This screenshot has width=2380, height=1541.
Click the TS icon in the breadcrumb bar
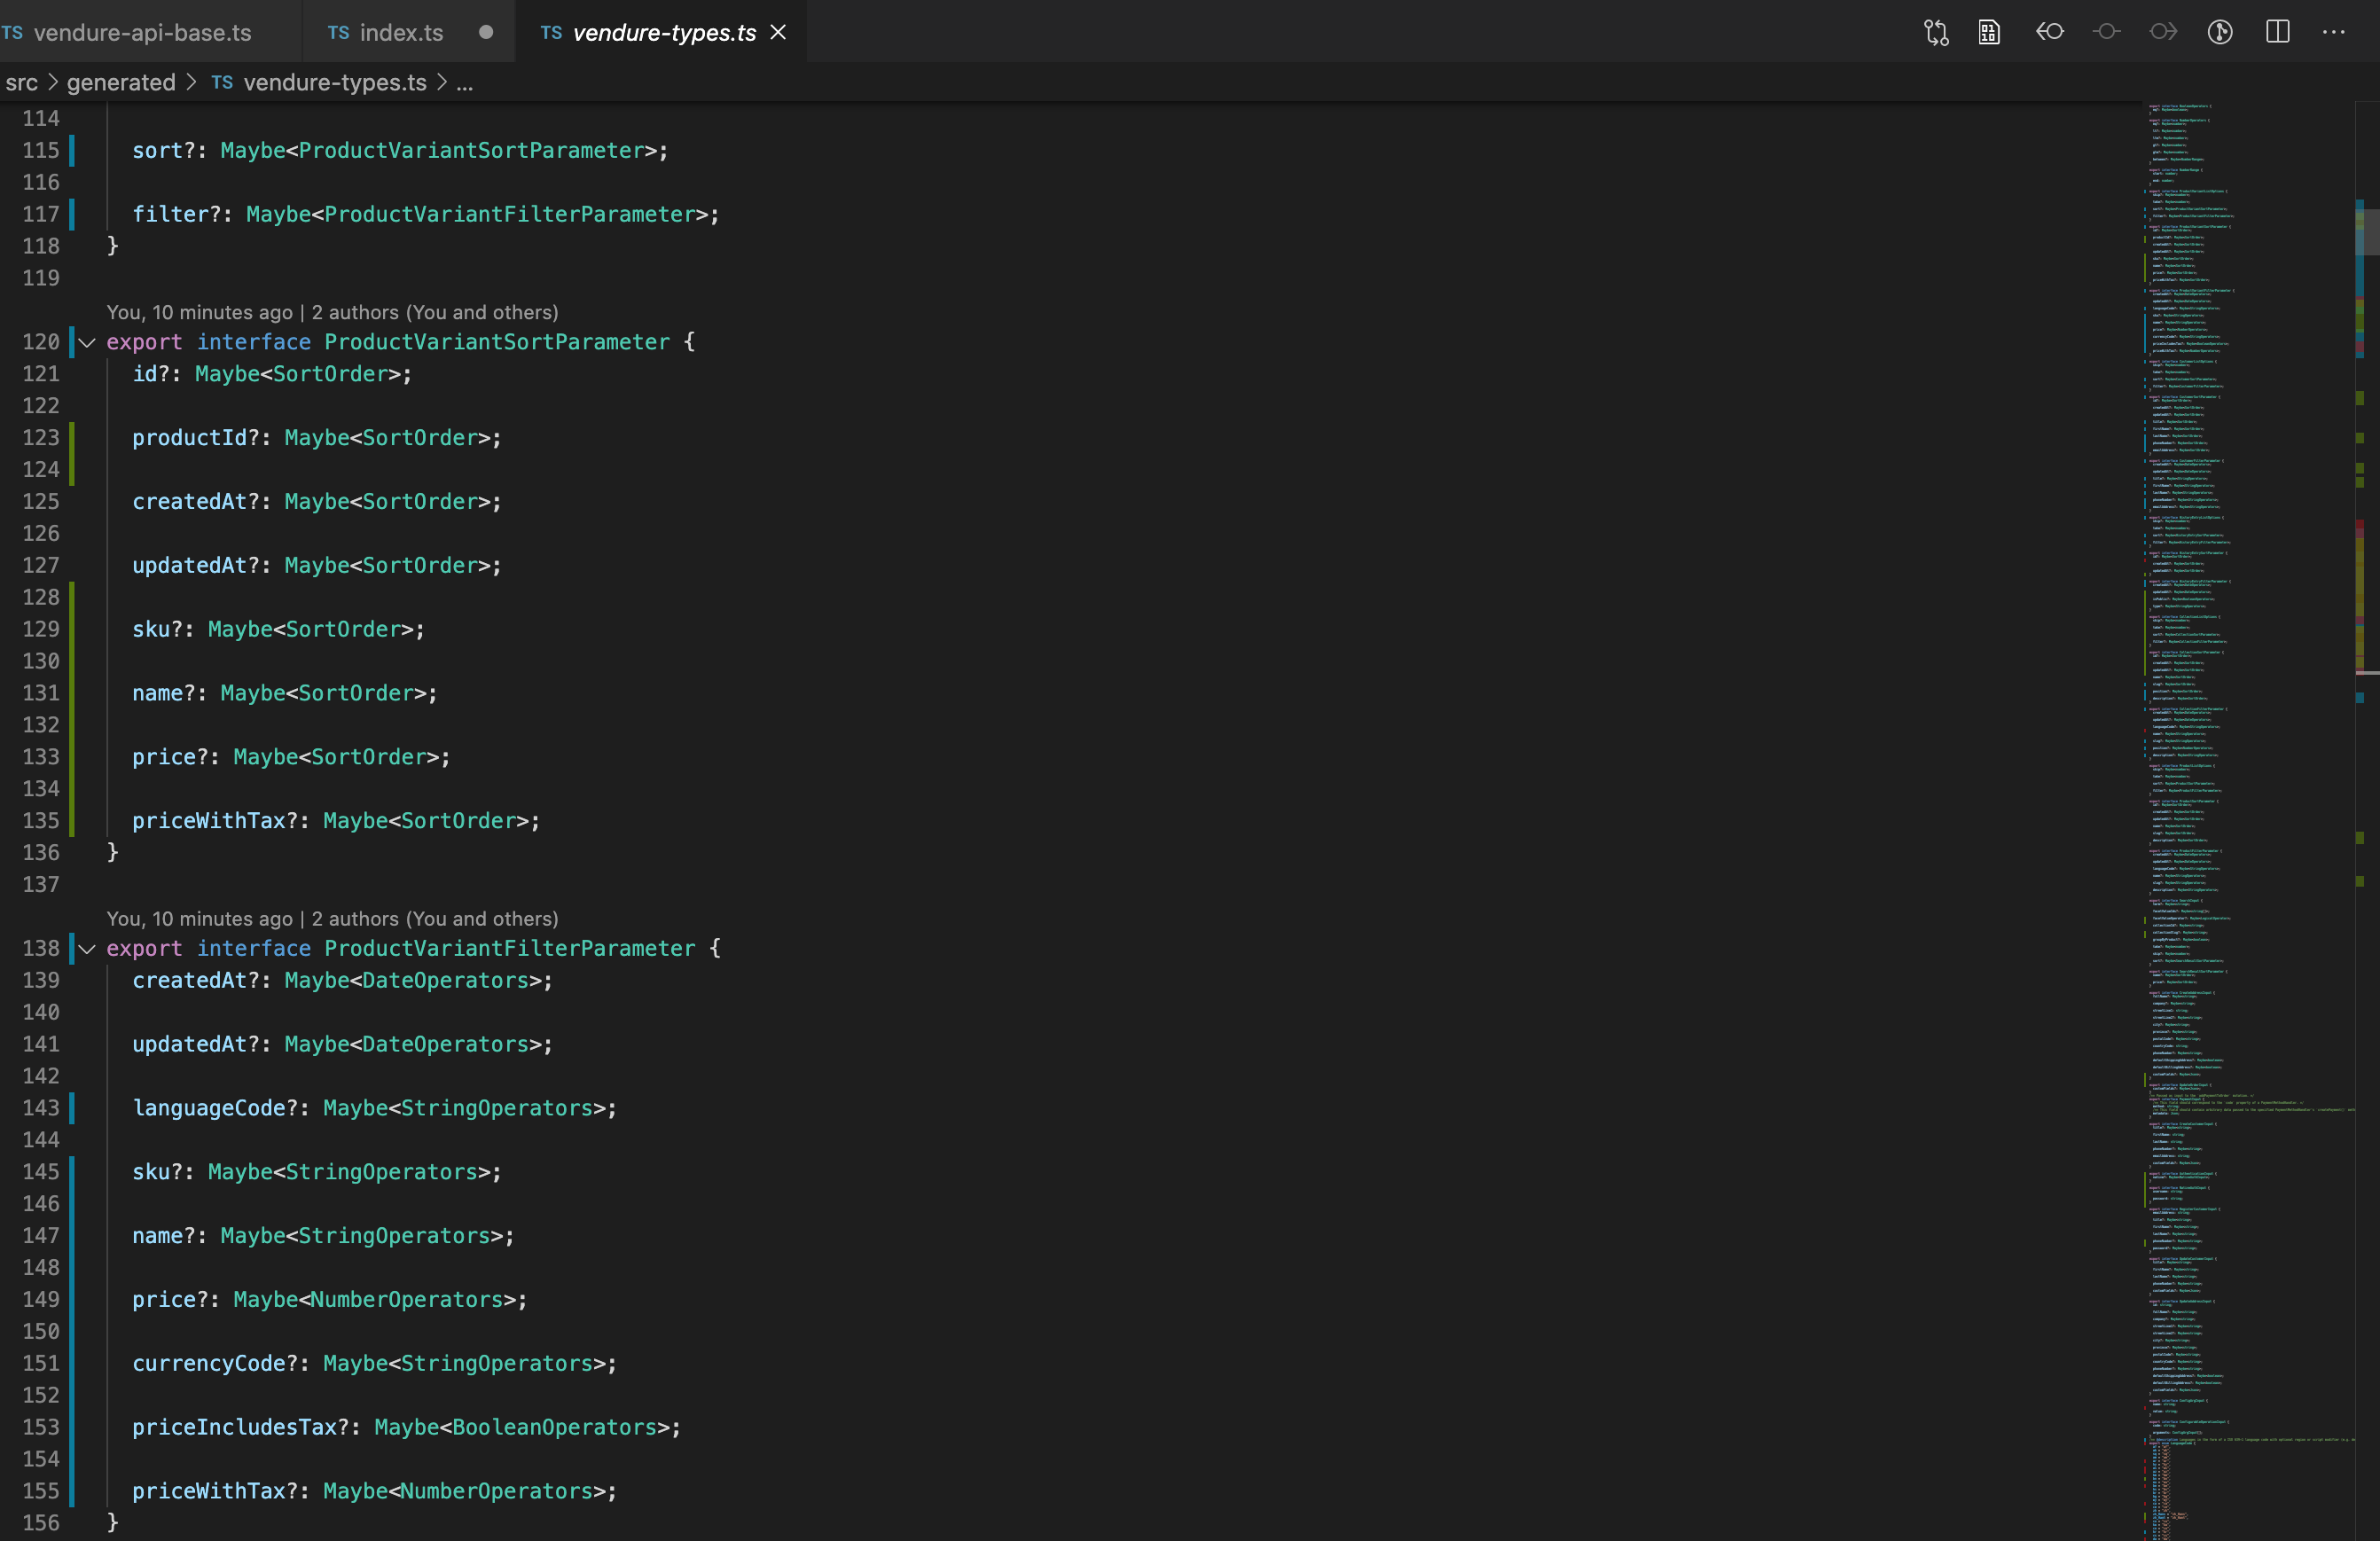click(222, 83)
